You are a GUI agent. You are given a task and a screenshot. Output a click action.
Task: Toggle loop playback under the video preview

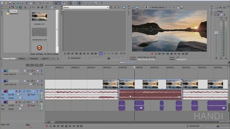pyautogui.click(x=156, y=54)
